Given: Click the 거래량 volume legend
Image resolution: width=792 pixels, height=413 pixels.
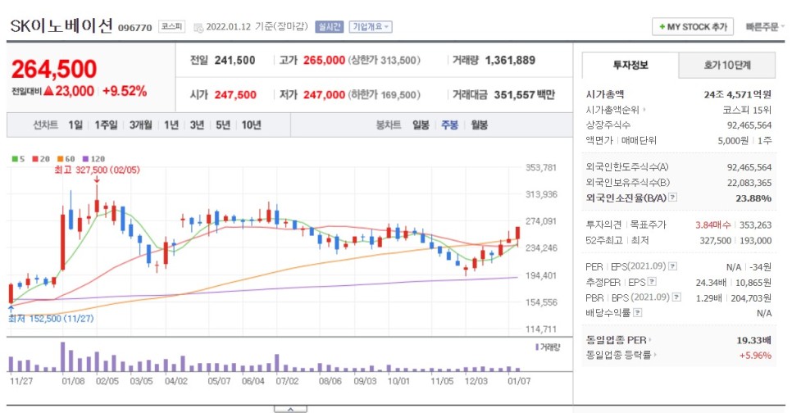Looking at the screenshot, I should [x=548, y=347].
